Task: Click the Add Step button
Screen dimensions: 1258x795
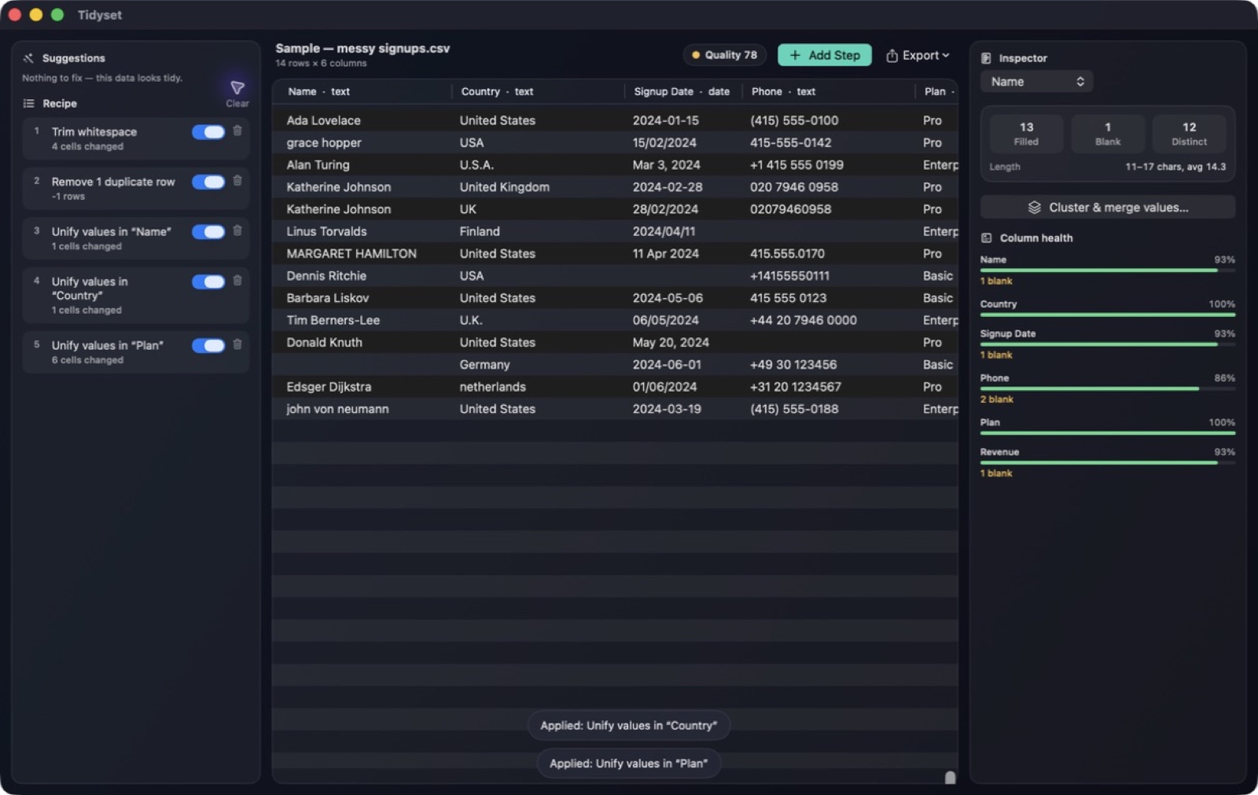Action: tap(825, 55)
